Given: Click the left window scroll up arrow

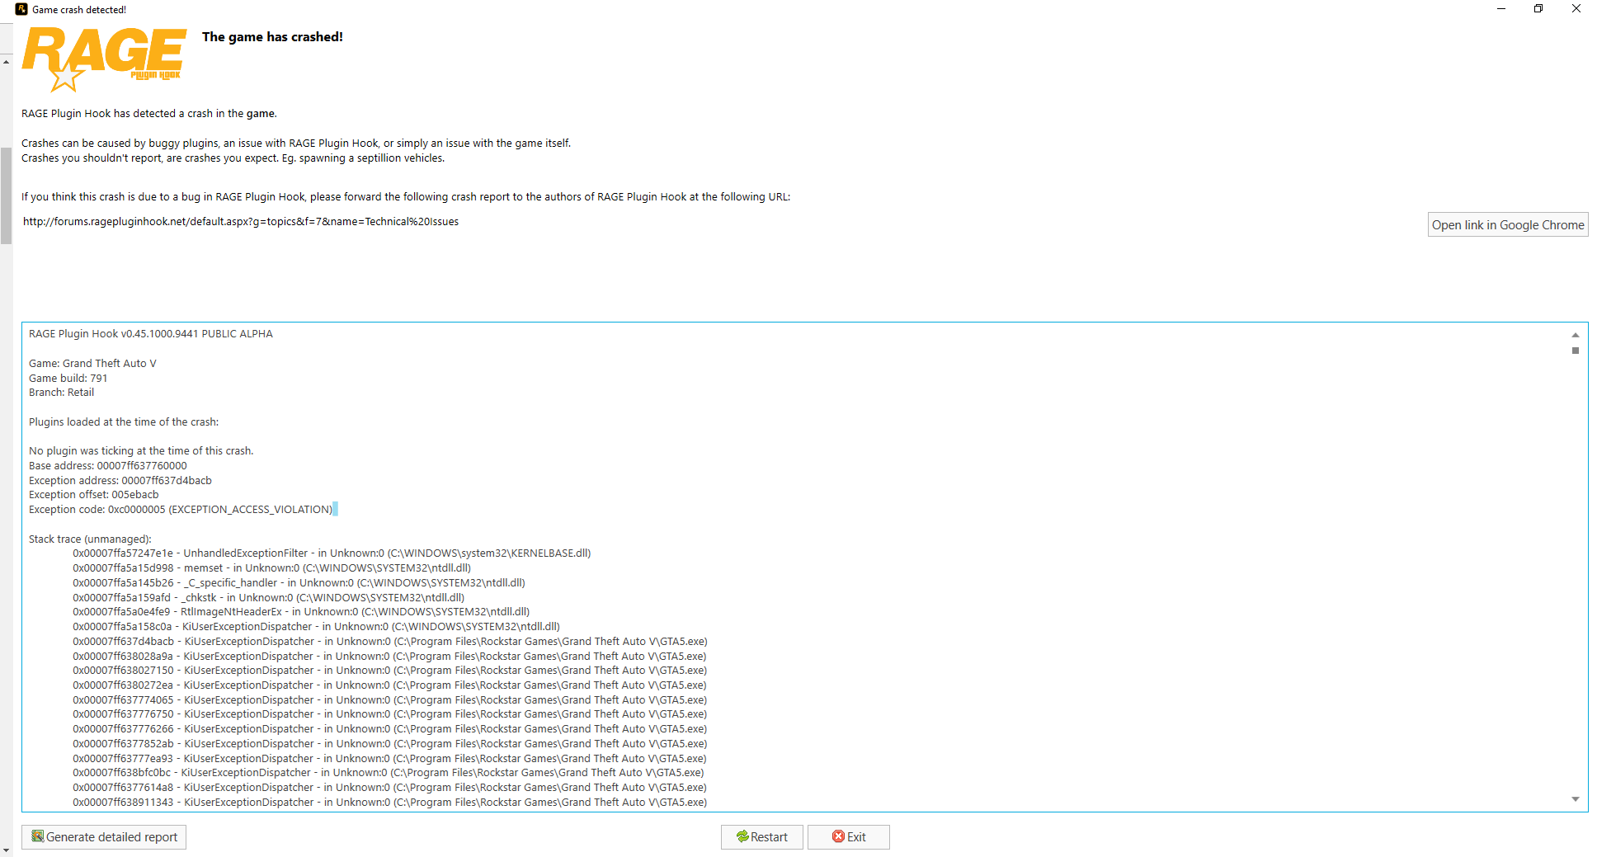Looking at the screenshot, I should point(6,62).
